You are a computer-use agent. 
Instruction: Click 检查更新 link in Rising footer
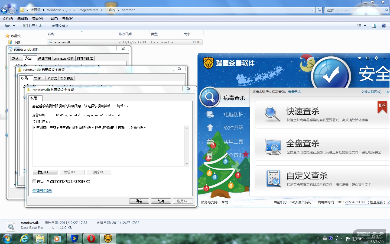[x=376, y=202]
